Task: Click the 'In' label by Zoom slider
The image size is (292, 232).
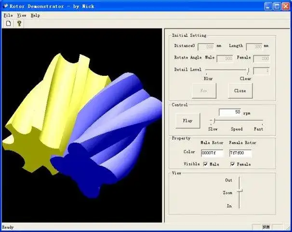Action: coord(229,206)
